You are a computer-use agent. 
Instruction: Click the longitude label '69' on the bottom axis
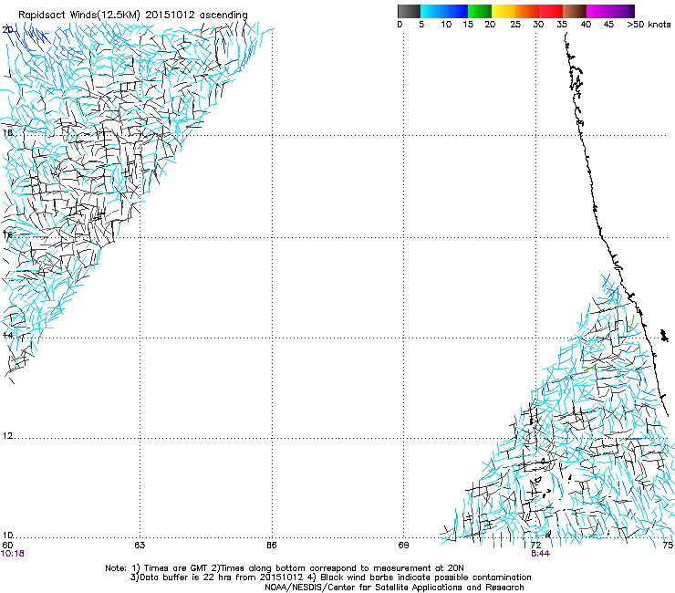(403, 546)
